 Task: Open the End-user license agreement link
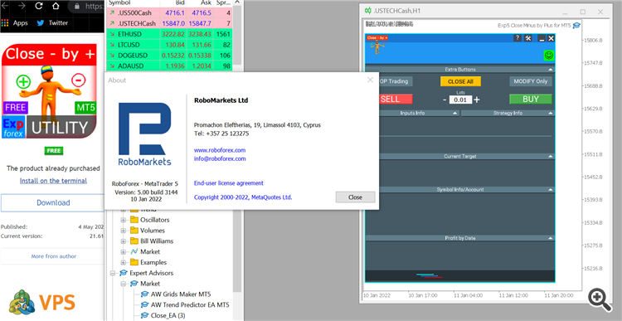coord(229,183)
